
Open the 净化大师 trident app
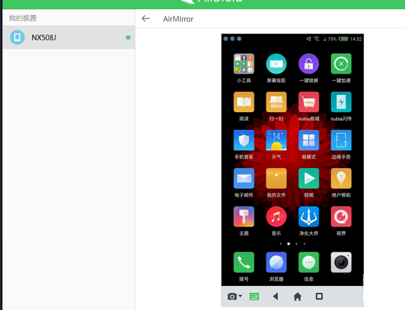(308, 217)
